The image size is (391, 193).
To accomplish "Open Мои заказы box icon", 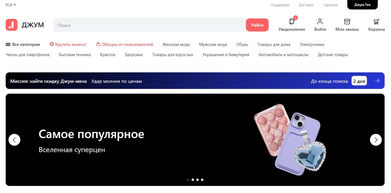I will pyautogui.click(x=347, y=21).
